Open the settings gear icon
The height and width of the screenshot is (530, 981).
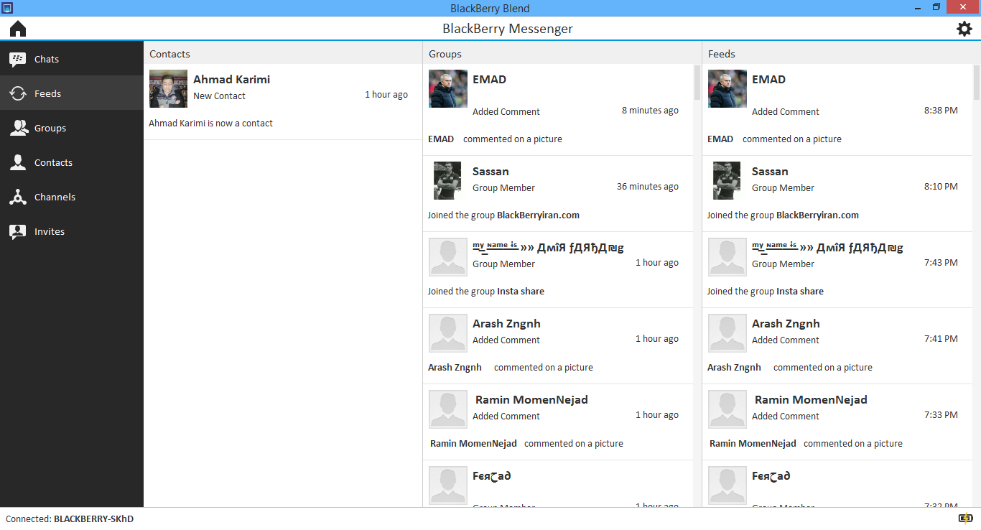point(964,29)
